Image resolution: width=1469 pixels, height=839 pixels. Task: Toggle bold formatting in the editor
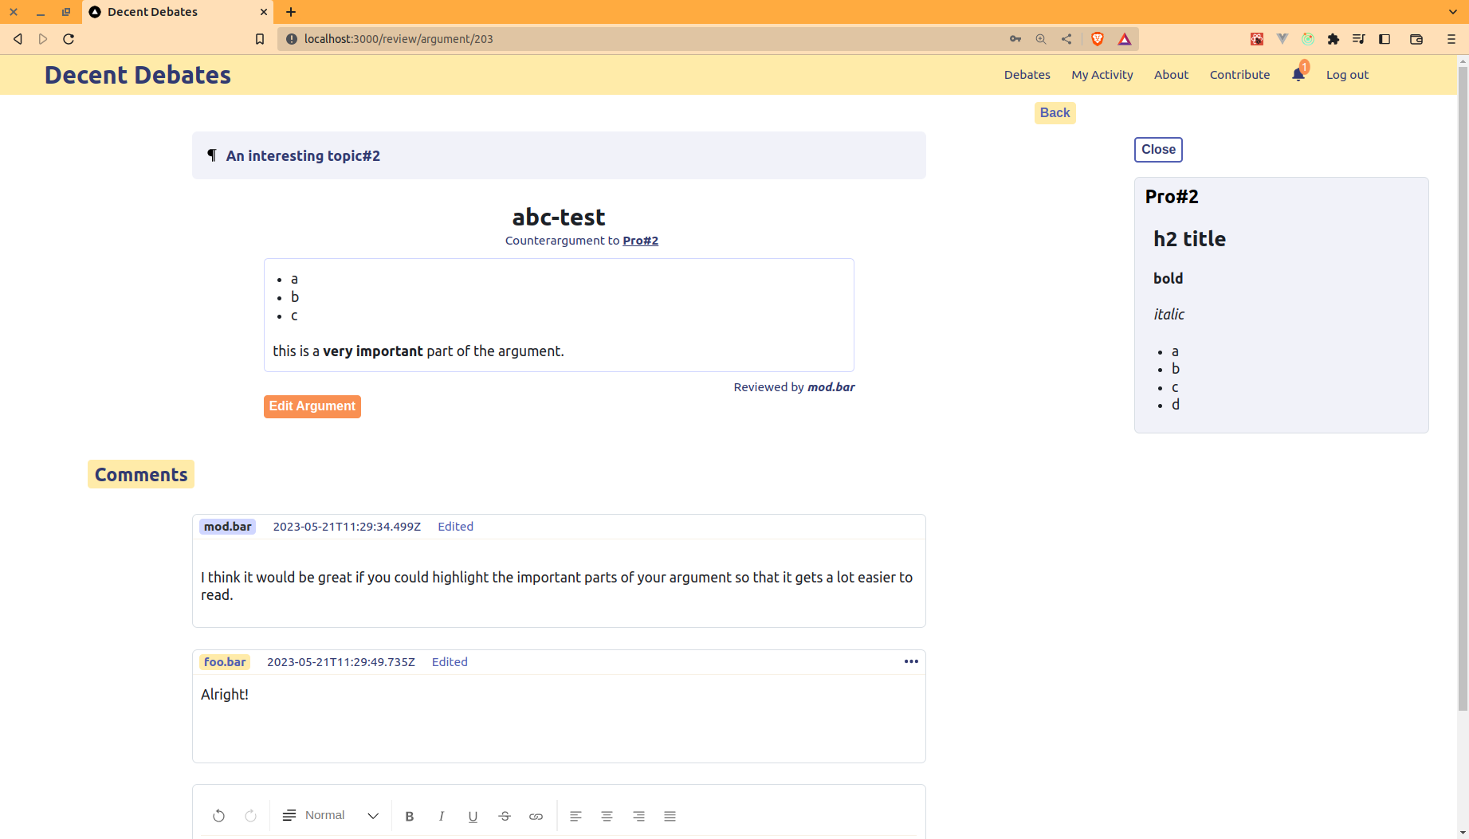(410, 816)
